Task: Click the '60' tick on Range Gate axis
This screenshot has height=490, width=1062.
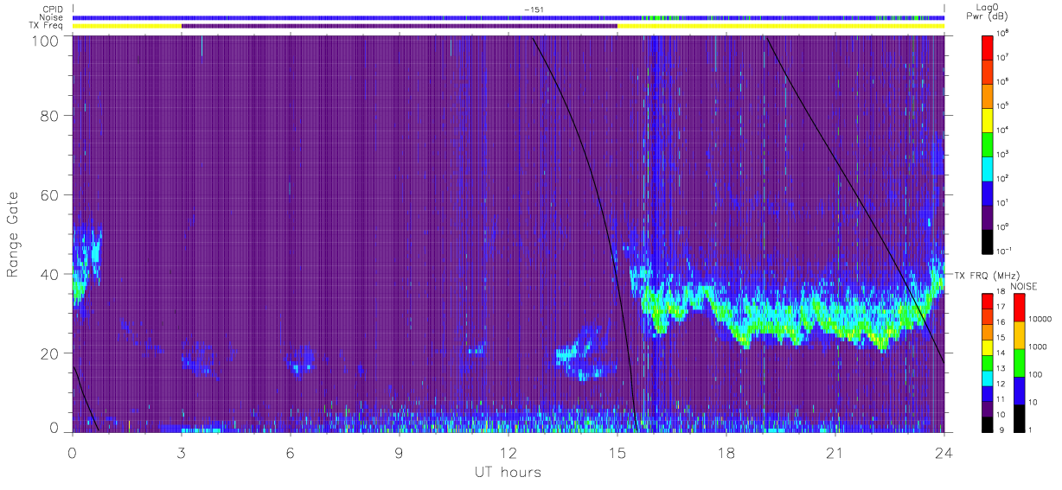Action: (51, 196)
